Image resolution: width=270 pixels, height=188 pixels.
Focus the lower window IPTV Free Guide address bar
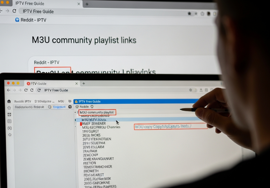[112, 90]
